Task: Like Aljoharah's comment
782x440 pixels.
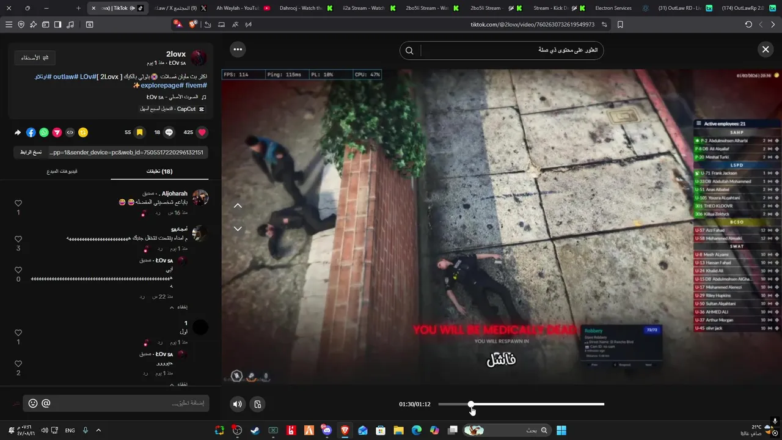Action: tap(18, 204)
